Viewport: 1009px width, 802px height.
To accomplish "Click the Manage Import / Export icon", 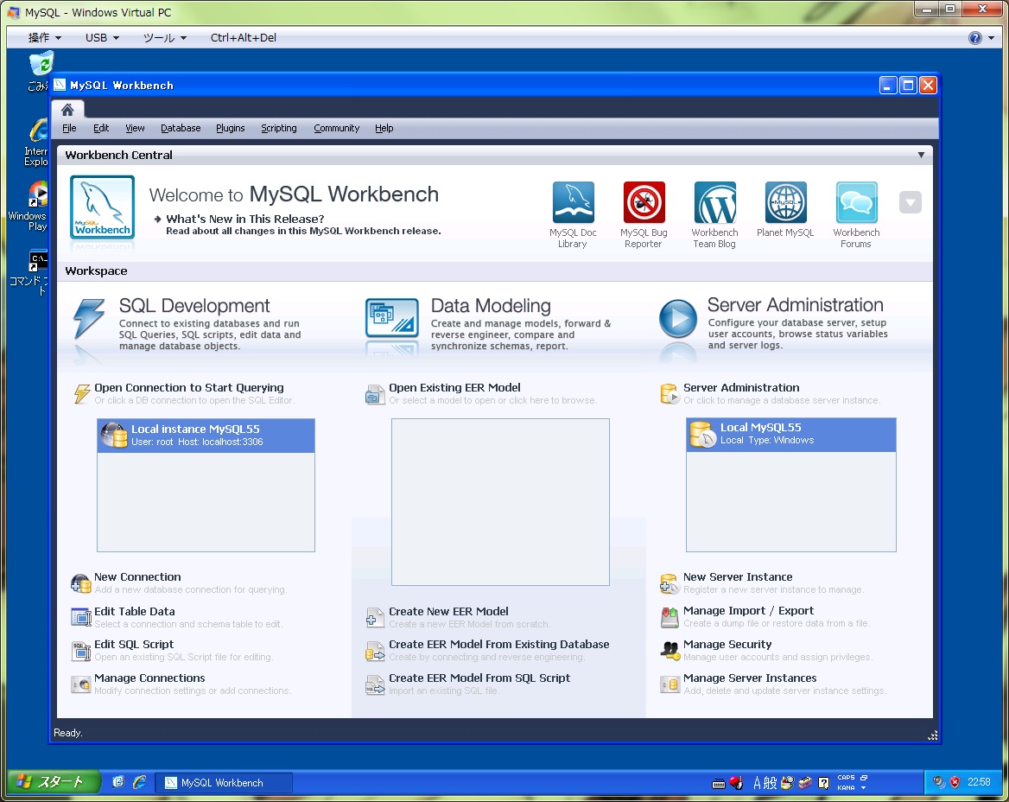I will pos(669,617).
